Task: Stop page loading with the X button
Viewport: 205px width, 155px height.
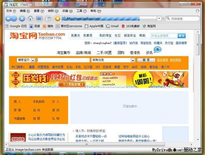Action: click(x=22, y=19)
